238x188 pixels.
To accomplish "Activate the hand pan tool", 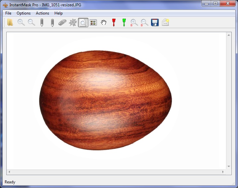I will [x=104, y=23].
